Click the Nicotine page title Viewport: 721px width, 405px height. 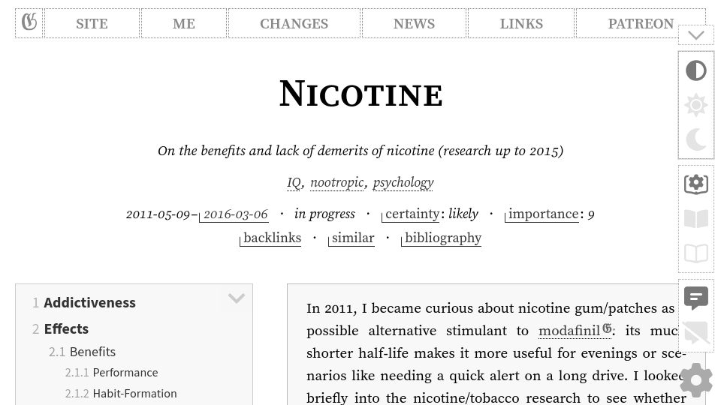click(x=361, y=94)
